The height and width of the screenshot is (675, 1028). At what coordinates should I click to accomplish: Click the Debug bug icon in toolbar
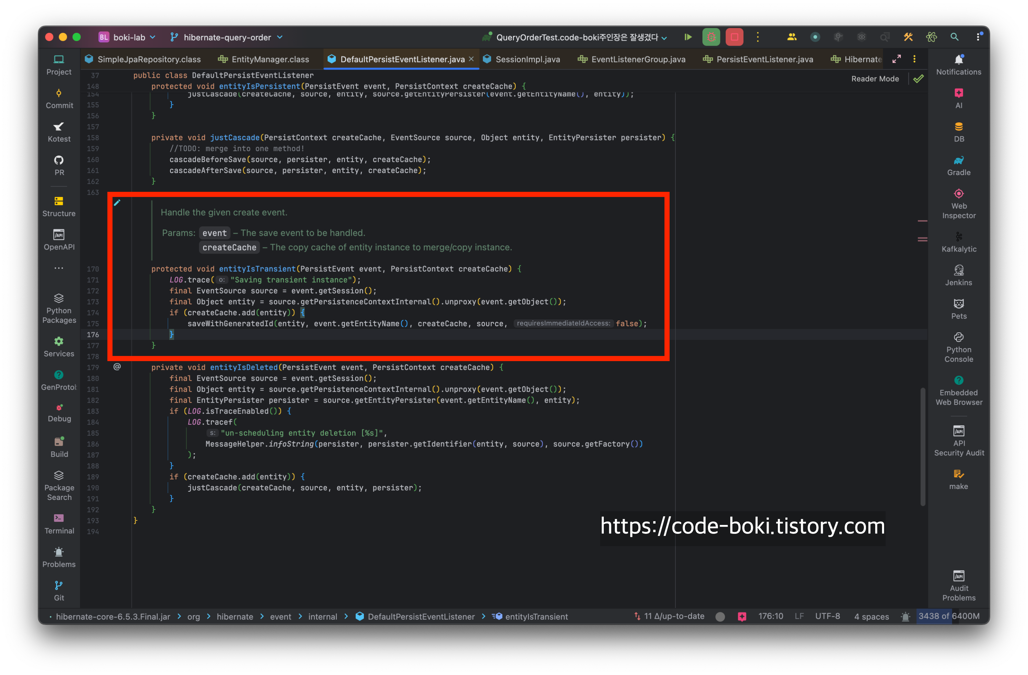pyautogui.click(x=711, y=37)
